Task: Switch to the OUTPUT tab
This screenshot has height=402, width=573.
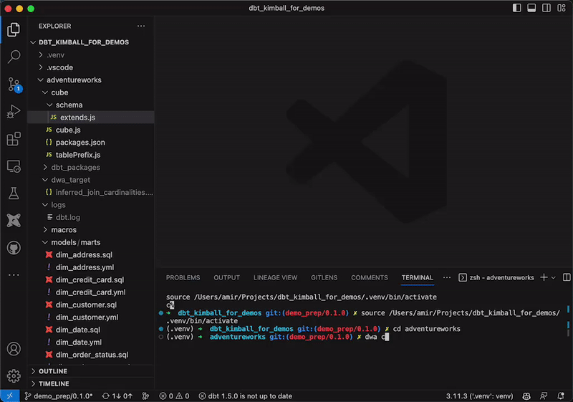Action: click(x=226, y=277)
